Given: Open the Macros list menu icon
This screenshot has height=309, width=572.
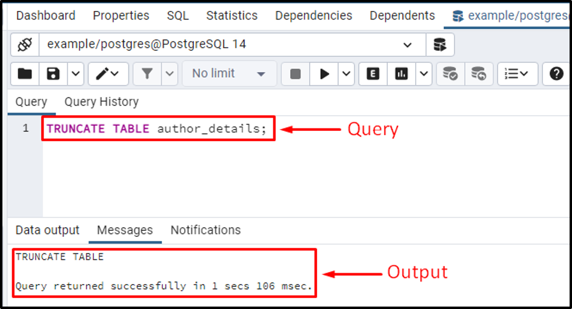Looking at the screenshot, I should [x=517, y=74].
